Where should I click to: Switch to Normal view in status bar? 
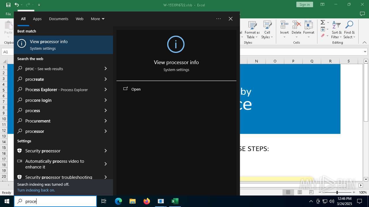coord(288,192)
